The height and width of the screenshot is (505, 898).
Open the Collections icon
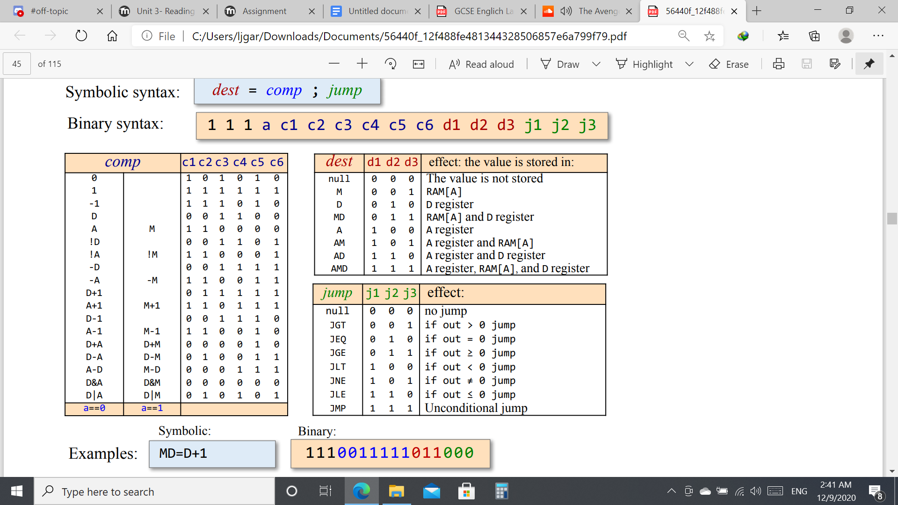click(814, 36)
